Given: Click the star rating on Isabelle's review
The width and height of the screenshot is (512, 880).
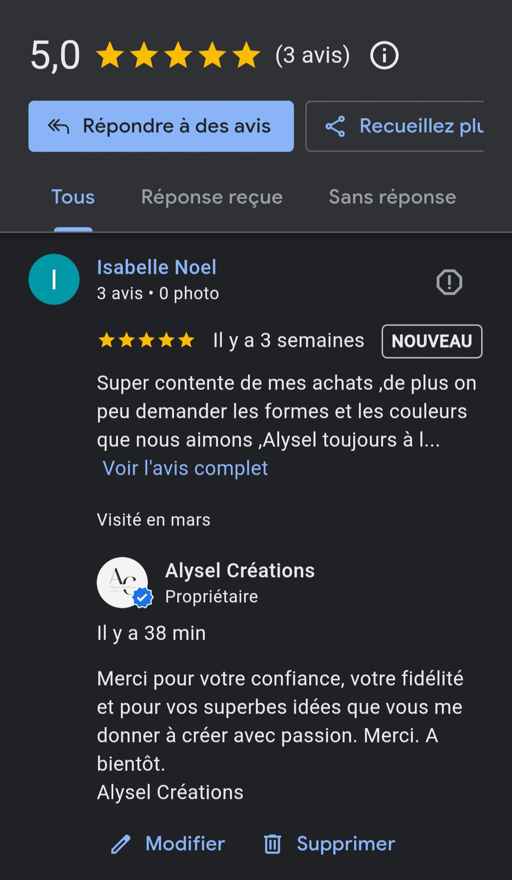Looking at the screenshot, I should coord(146,340).
